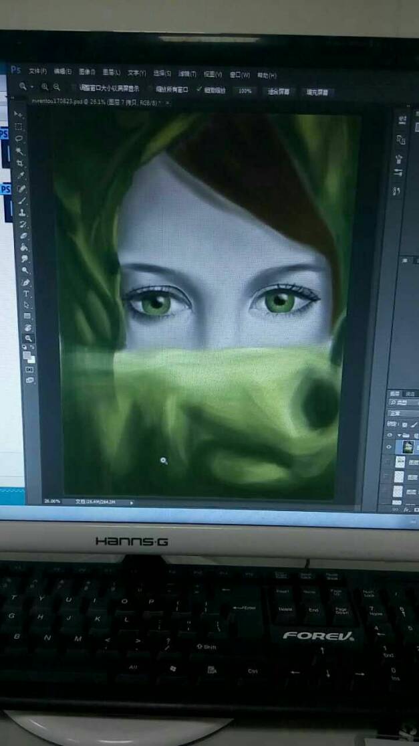Select the Eraser tool
The width and height of the screenshot is (419, 746).
tap(23, 236)
